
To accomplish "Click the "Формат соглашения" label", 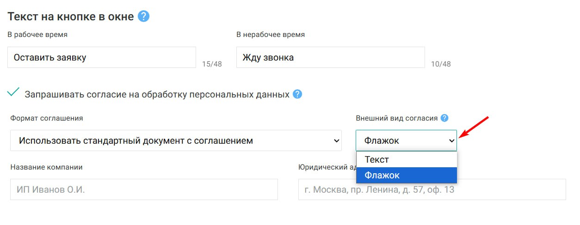I will (x=46, y=118).
